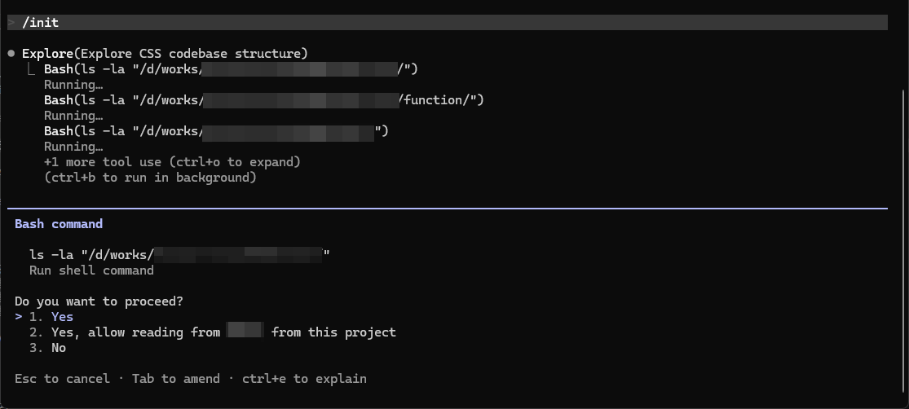Click the ls -la command in the dialog
Image resolution: width=909 pixels, height=409 pixels.
pyautogui.click(x=179, y=255)
